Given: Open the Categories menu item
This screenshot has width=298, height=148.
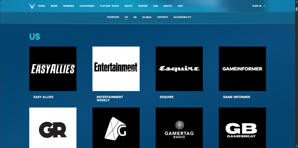Looking at the screenshot, I should [x=87, y=6].
